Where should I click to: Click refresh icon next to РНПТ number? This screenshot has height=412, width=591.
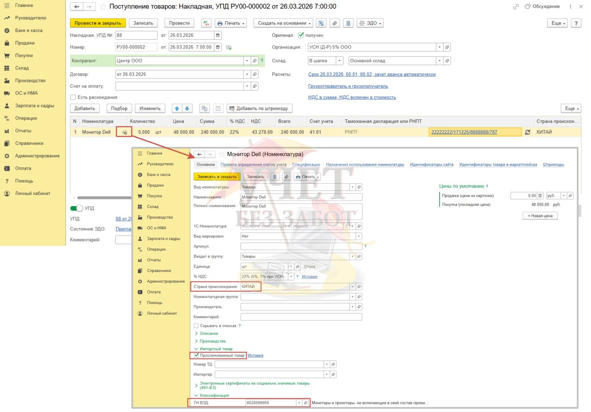(528, 132)
